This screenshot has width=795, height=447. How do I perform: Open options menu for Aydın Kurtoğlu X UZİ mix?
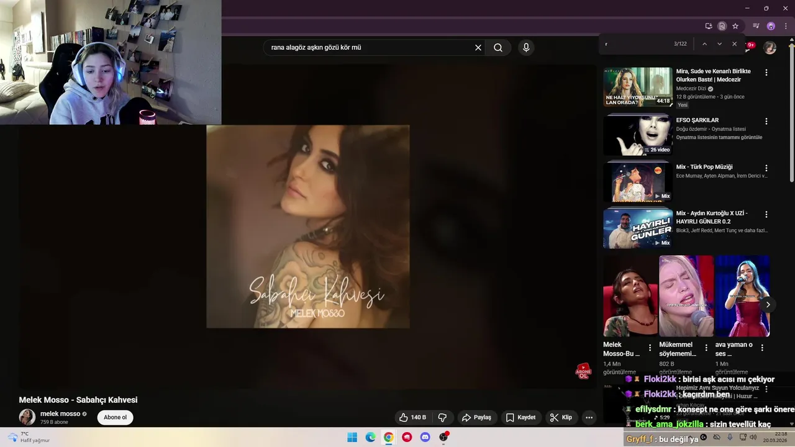click(766, 214)
